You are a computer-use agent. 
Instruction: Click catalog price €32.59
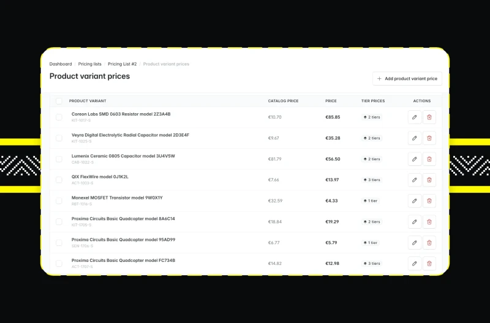(x=275, y=201)
